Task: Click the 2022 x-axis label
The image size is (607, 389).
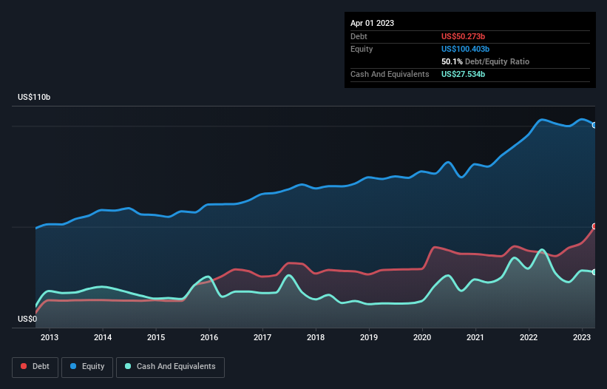Action: click(x=529, y=337)
